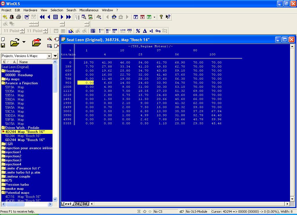Image resolution: width=297 pixels, height=215 pixels.
Task: Open the Hardware menu
Action: pos(30,10)
